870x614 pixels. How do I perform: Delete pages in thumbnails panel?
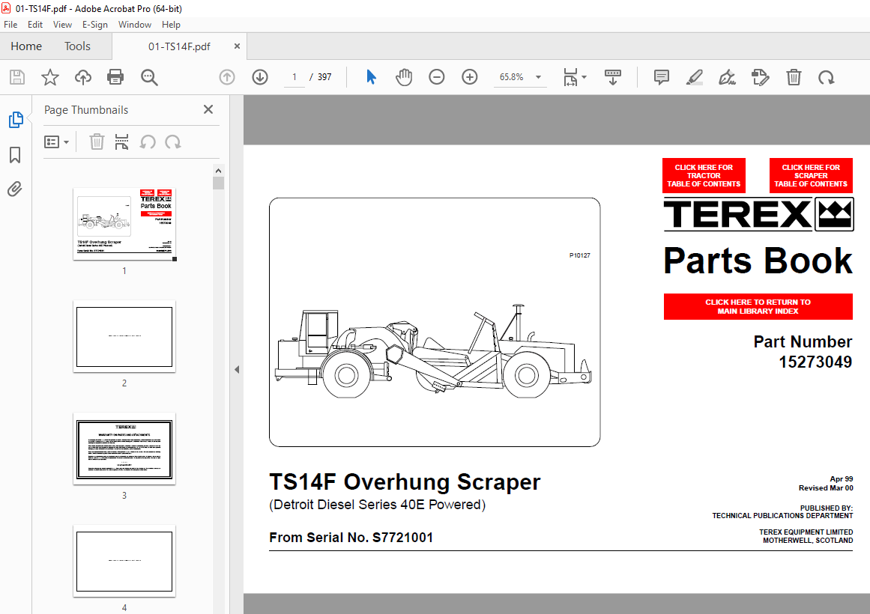(x=97, y=142)
